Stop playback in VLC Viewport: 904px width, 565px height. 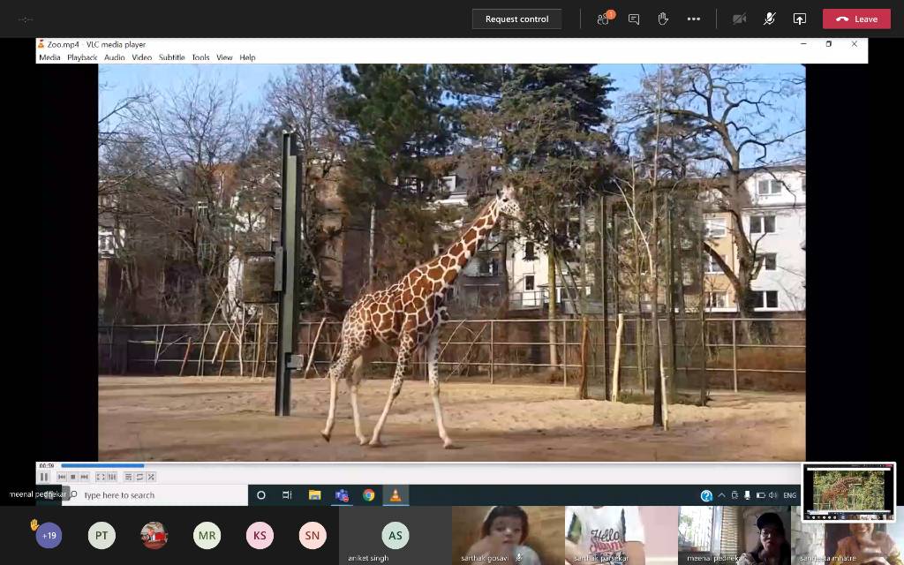pyautogui.click(x=73, y=477)
